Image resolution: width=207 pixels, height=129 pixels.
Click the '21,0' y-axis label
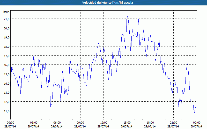pyautogui.click(x=7, y=19)
